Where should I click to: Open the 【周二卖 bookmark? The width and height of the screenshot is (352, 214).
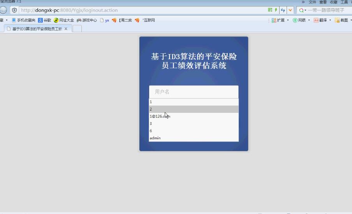point(122,20)
